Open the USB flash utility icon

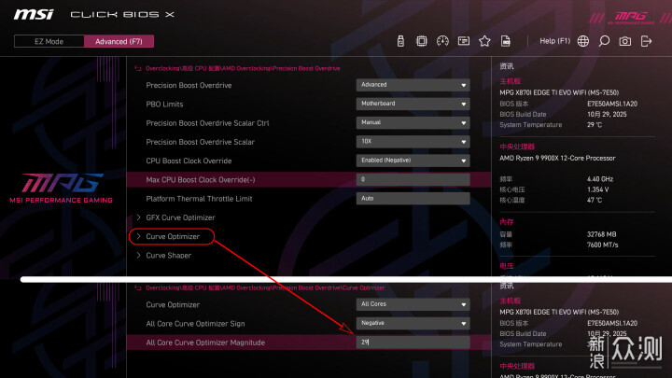point(400,41)
